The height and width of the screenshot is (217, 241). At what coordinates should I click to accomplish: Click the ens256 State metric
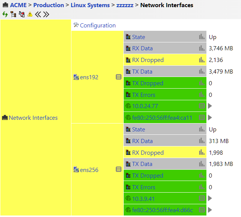tap(138, 130)
